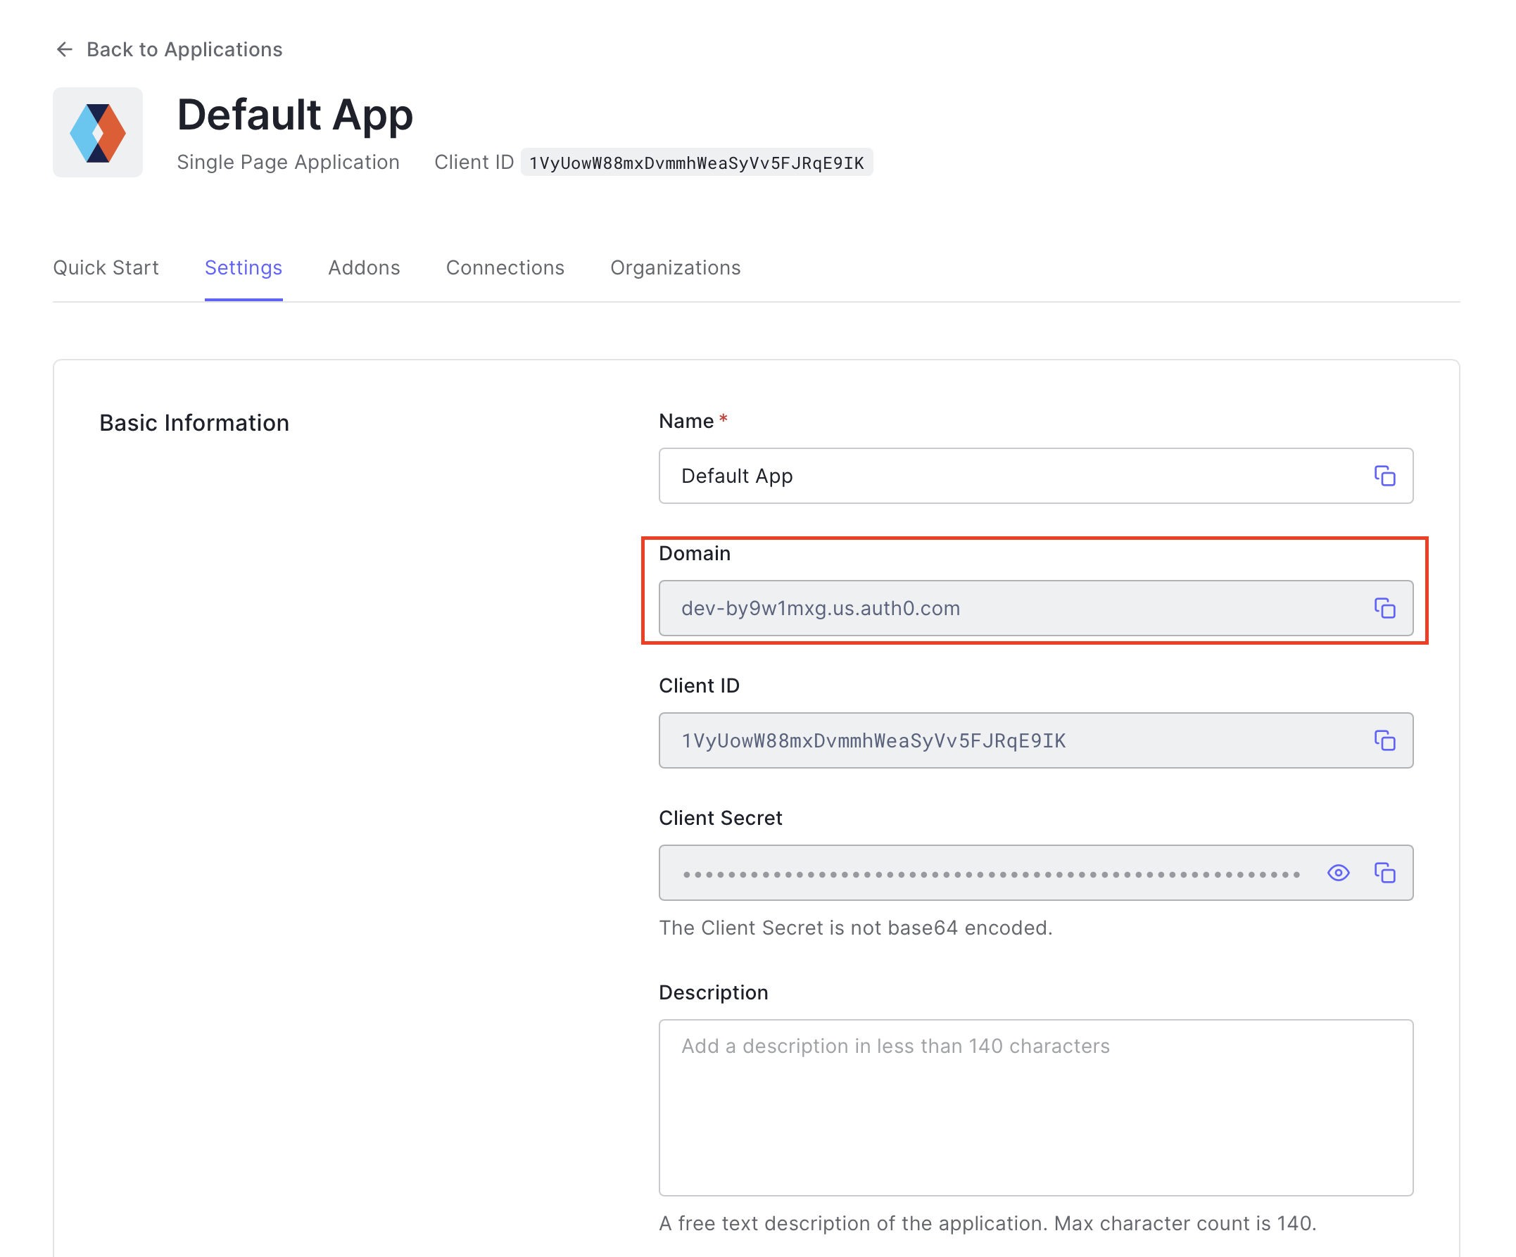The height and width of the screenshot is (1257, 1516).
Task: Click the Name input field
Action: 1011,476
